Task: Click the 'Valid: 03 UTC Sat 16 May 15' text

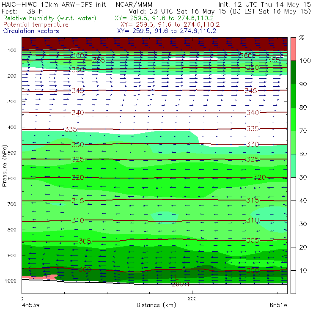Action: point(178,11)
